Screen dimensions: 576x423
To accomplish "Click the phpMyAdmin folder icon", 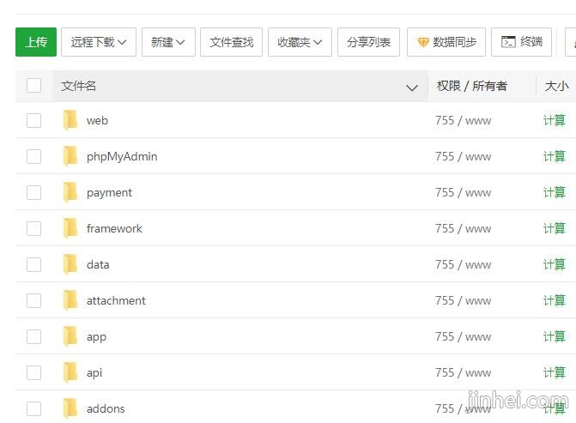I will pos(70,156).
